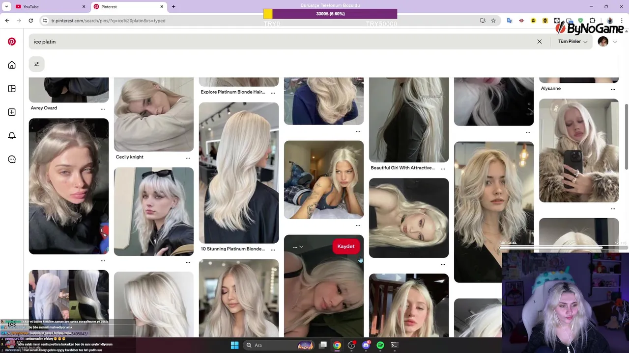Bookmark this page with star icon

tap(493, 21)
